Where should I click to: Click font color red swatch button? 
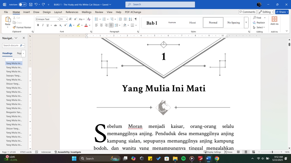click(86, 25)
